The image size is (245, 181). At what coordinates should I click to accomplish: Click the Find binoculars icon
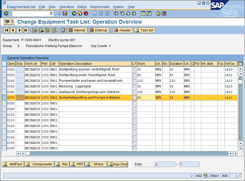[x=101, y=13]
